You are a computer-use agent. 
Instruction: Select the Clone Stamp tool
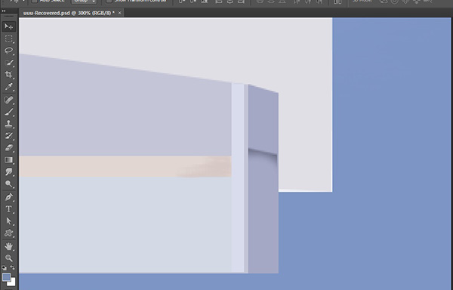coord(8,124)
